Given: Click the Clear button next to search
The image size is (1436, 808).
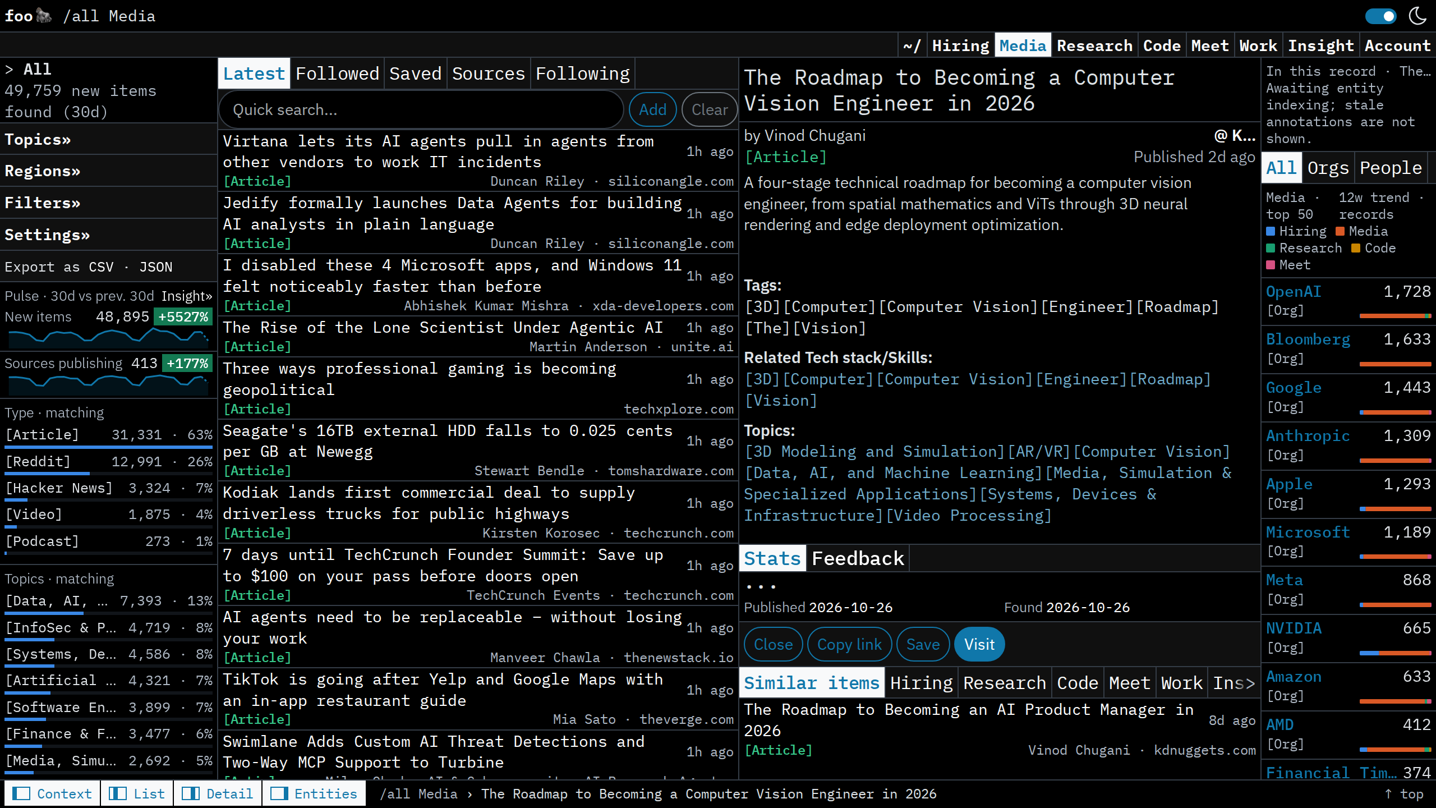Looking at the screenshot, I should pos(710,109).
